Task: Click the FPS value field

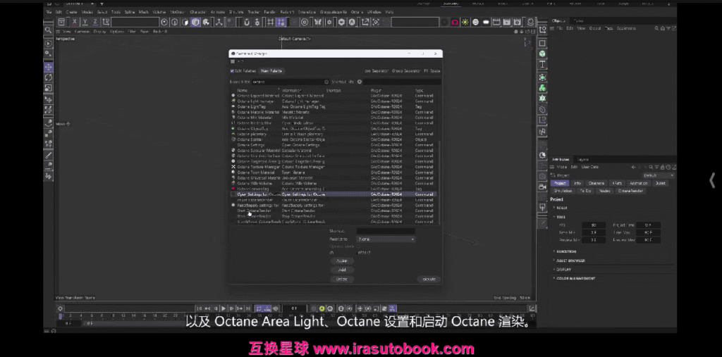Action: click(x=594, y=225)
